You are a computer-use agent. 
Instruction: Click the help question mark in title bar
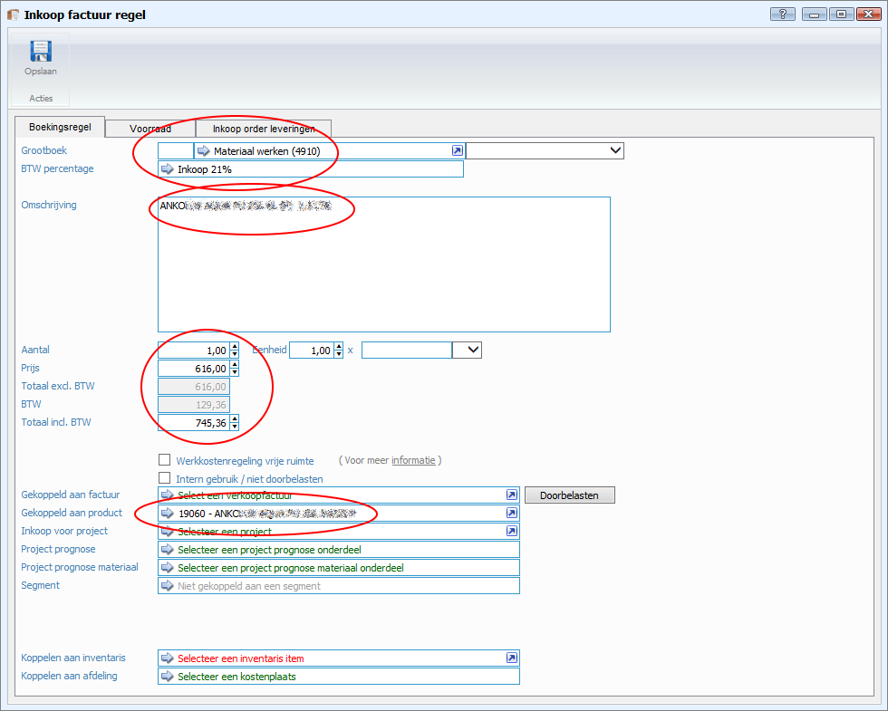(783, 14)
